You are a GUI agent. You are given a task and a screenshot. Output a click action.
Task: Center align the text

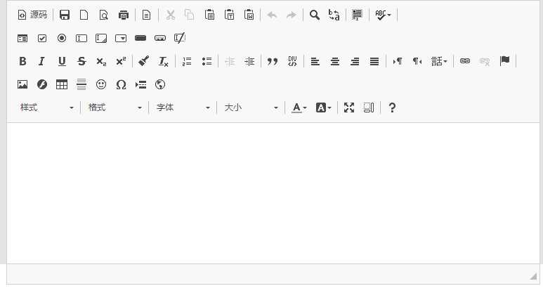click(335, 61)
